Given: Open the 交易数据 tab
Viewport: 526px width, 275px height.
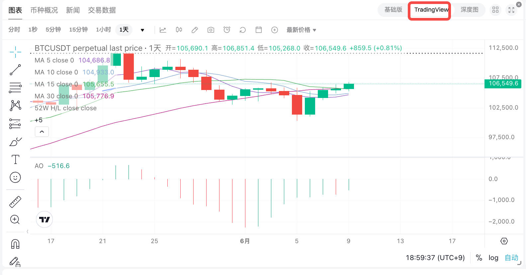Looking at the screenshot, I should click(102, 10).
